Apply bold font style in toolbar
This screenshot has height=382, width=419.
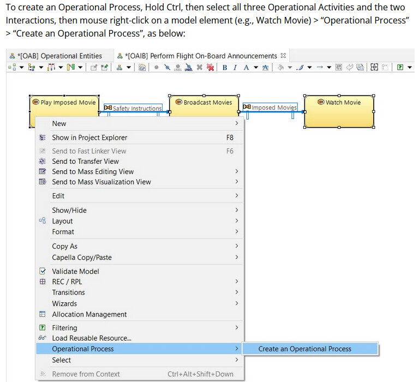point(225,67)
